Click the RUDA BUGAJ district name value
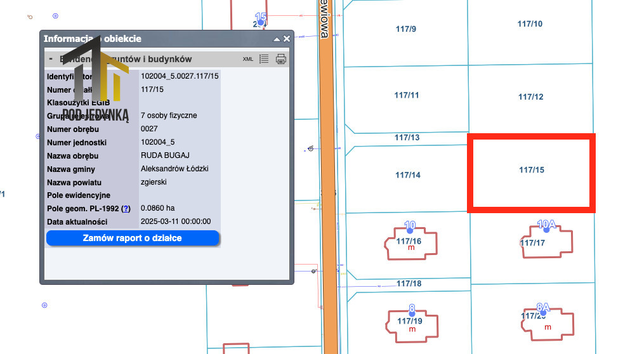The height and width of the screenshot is (354, 630). click(x=165, y=155)
